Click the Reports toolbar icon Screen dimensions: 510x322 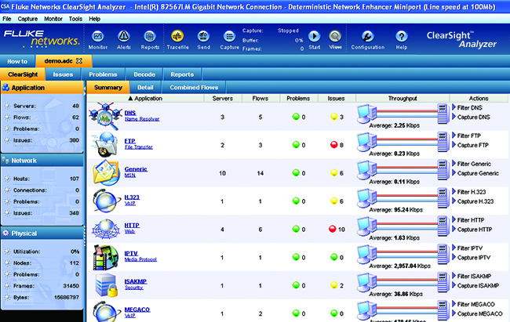pyautogui.click(x=150, y=36)
